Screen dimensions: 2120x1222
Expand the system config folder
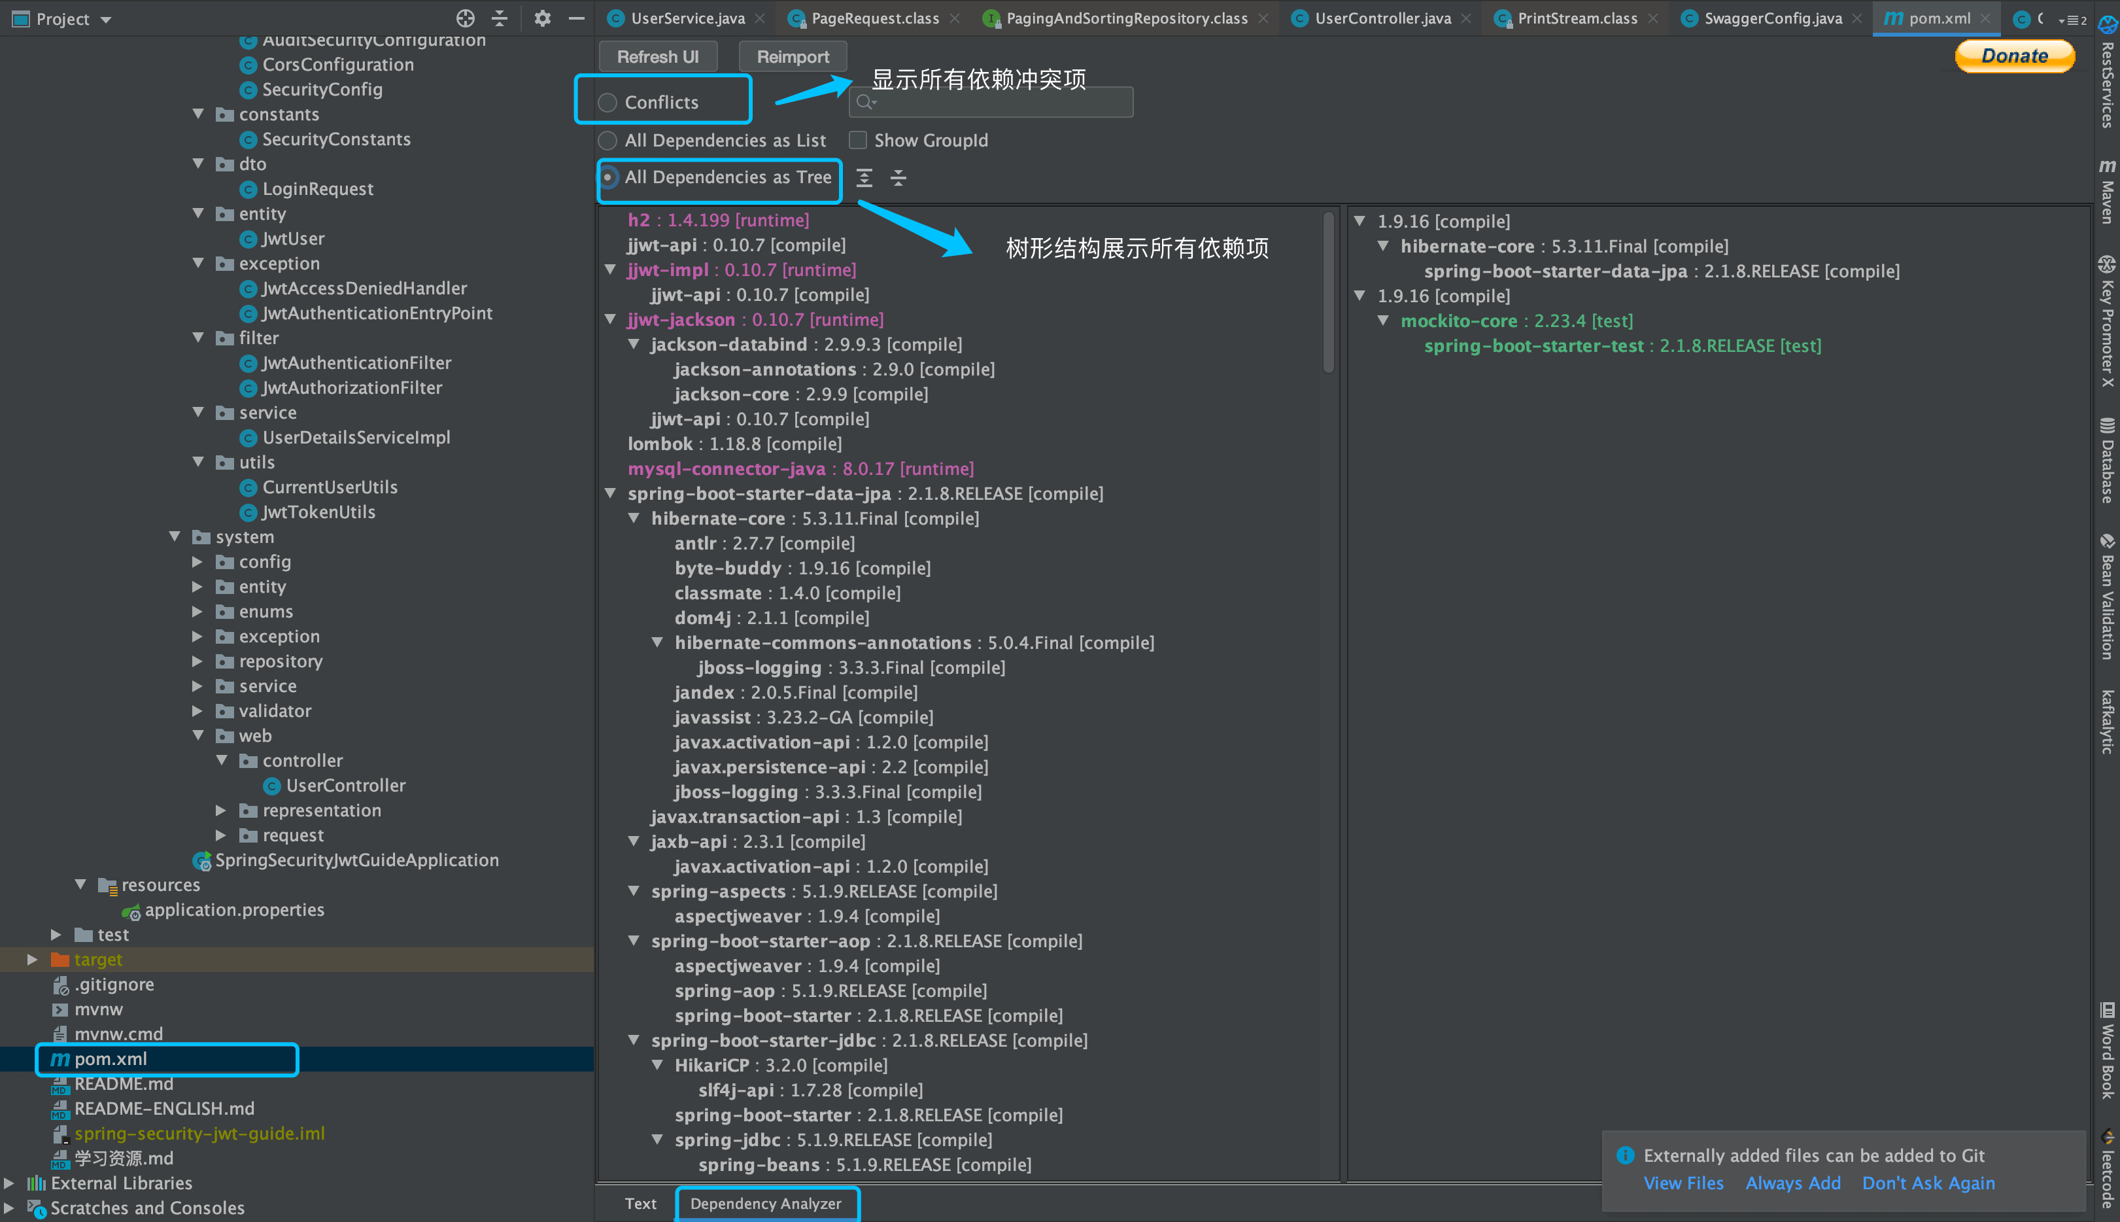(198, 561)
